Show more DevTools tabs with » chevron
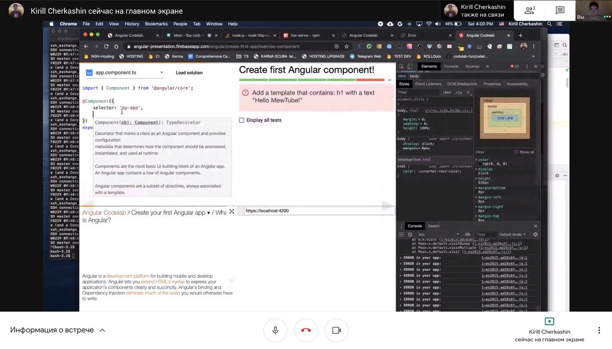 tap(487, 66)
